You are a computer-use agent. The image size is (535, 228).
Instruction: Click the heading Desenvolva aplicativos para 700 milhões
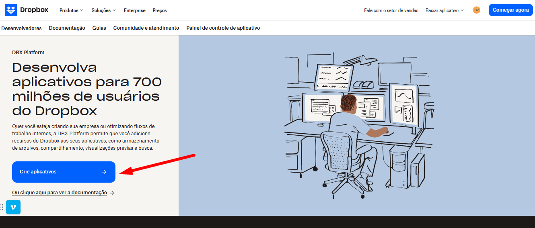pos(87,89)
